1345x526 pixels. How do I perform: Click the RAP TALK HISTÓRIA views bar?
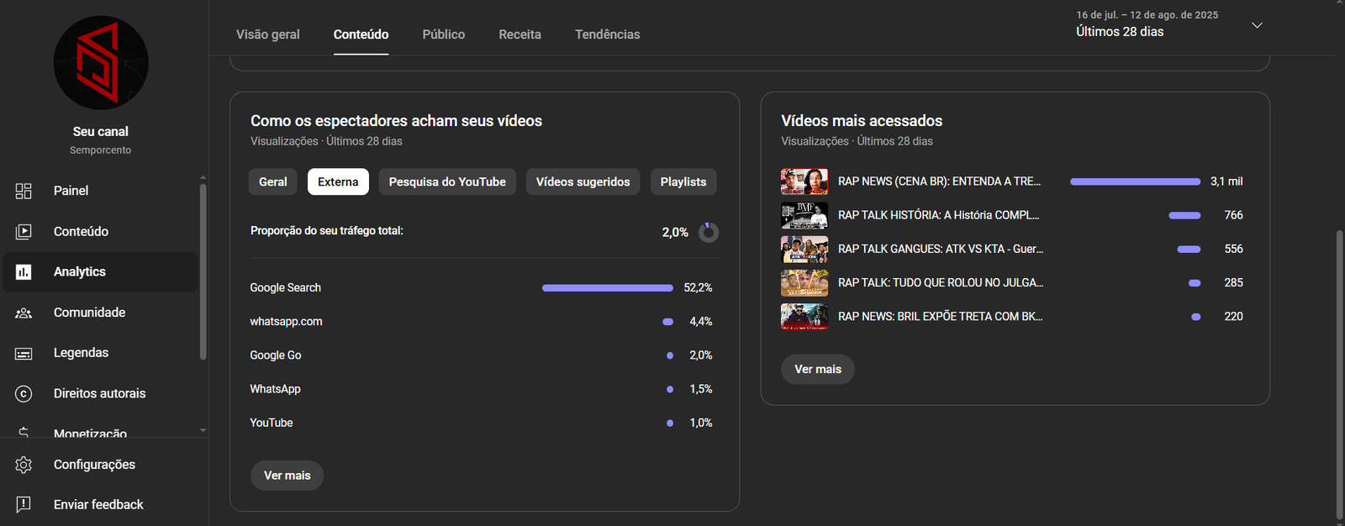1184,216
